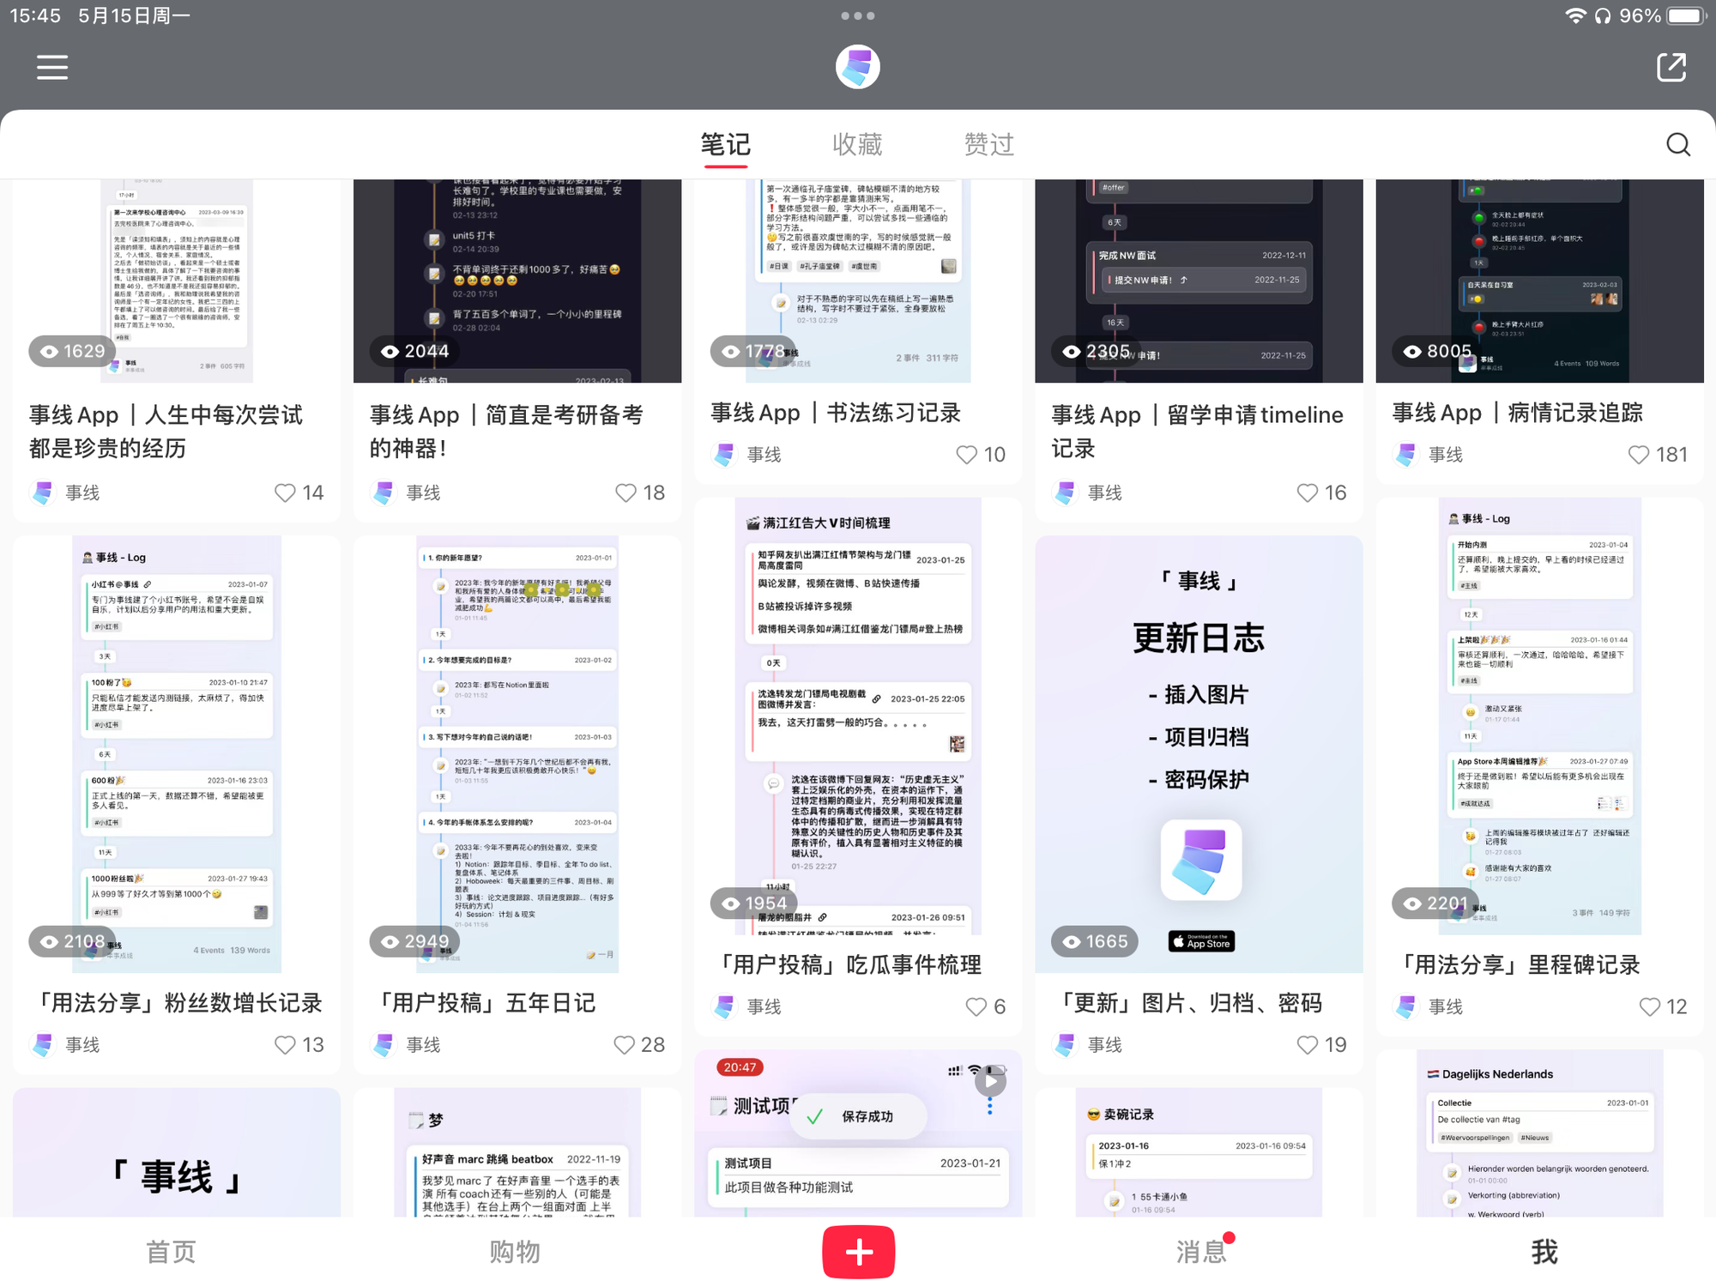Switch to the 收藏 tab
The height and width of the screenshot is (1287, 1716).
pyautogui.click(x=857, y=144)
